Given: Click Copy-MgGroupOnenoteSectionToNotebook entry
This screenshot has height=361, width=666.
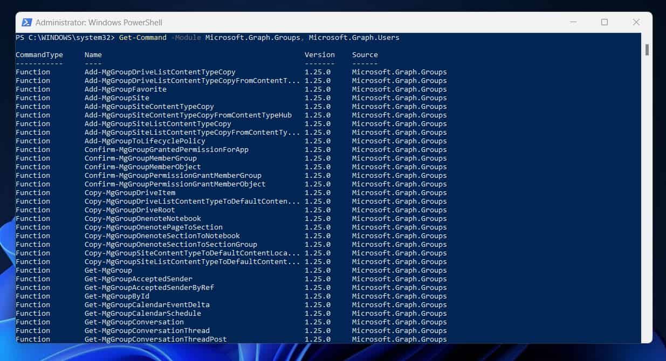Looking at the screenshot, I should tap(162, 236).
